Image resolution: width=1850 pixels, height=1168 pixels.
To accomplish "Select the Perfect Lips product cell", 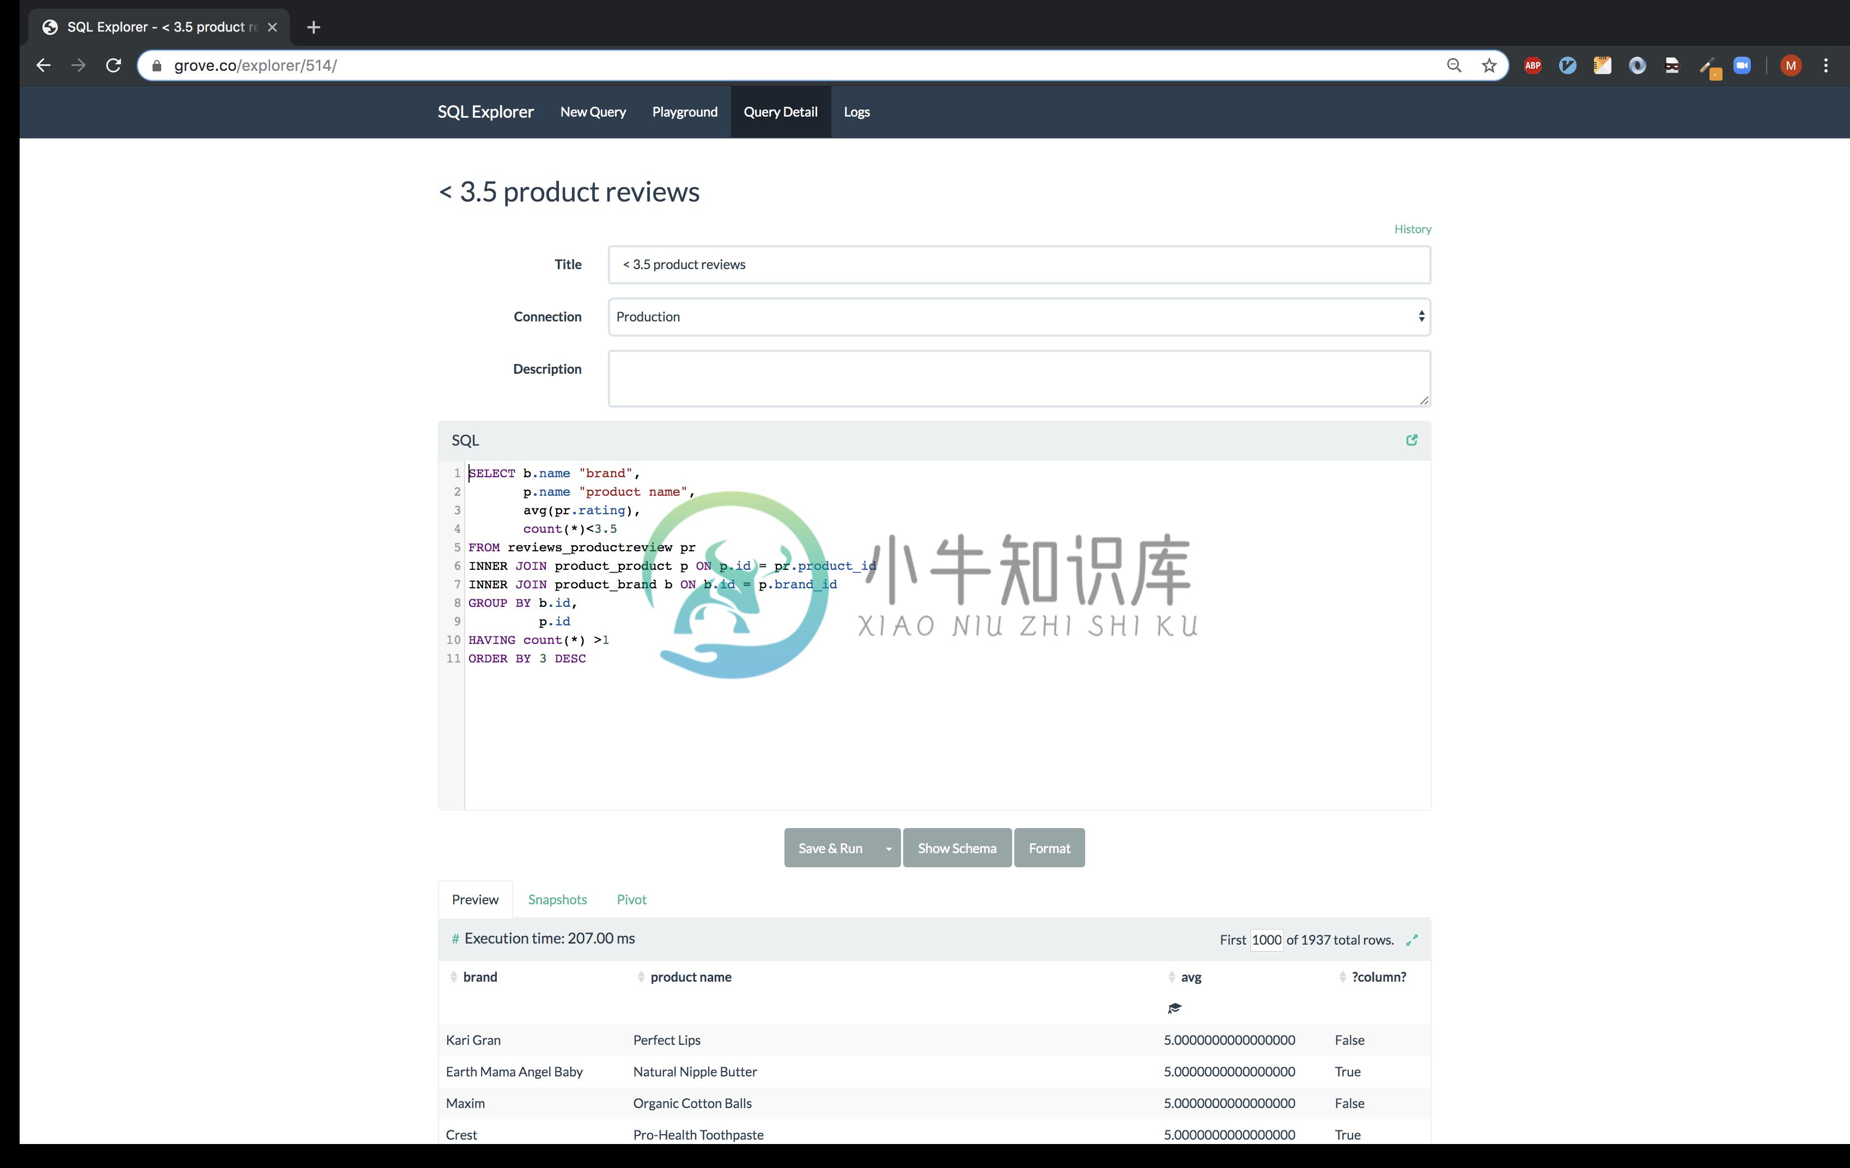I will 667,1039.
